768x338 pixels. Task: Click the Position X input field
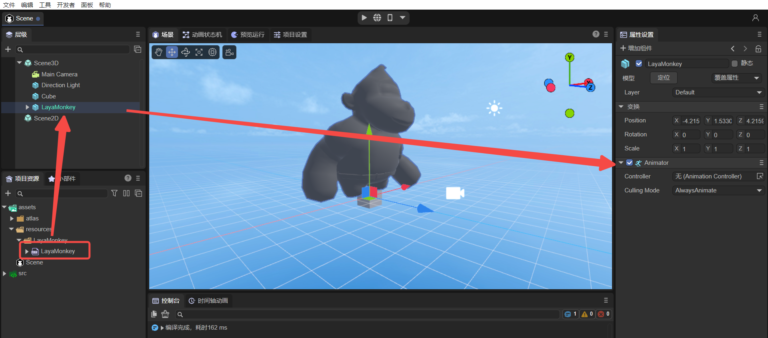(690, 121)
